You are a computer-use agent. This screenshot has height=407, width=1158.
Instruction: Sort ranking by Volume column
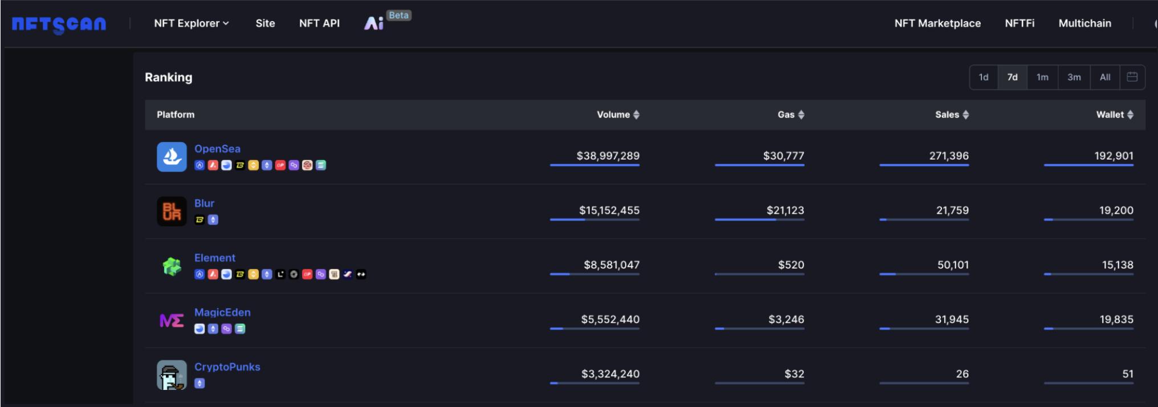pyautogui.click(x=618, y=115)
